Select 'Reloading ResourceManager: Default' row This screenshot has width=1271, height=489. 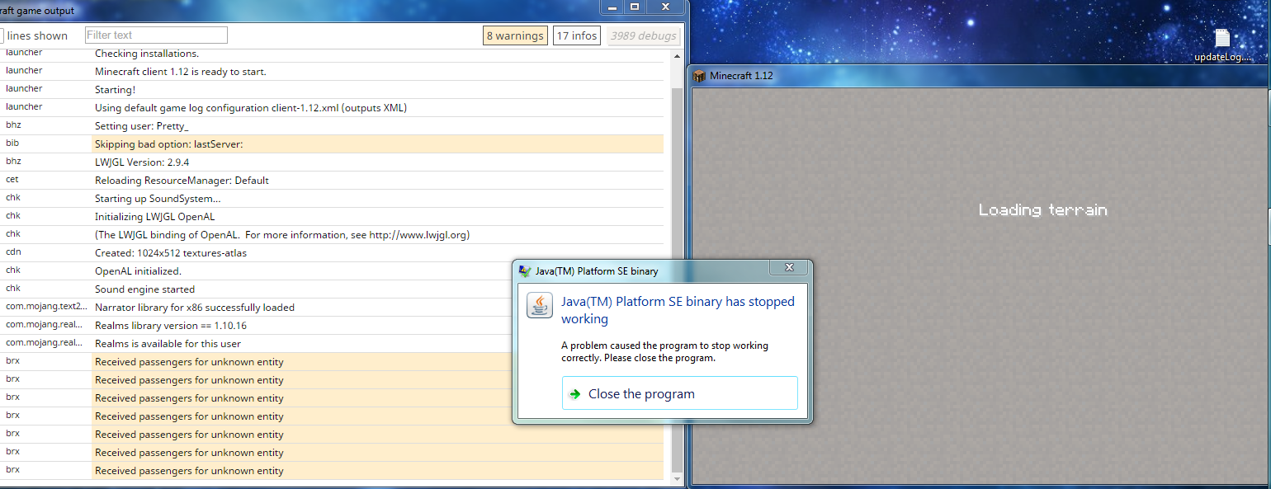pyautogui.click(x=332, y=181)
